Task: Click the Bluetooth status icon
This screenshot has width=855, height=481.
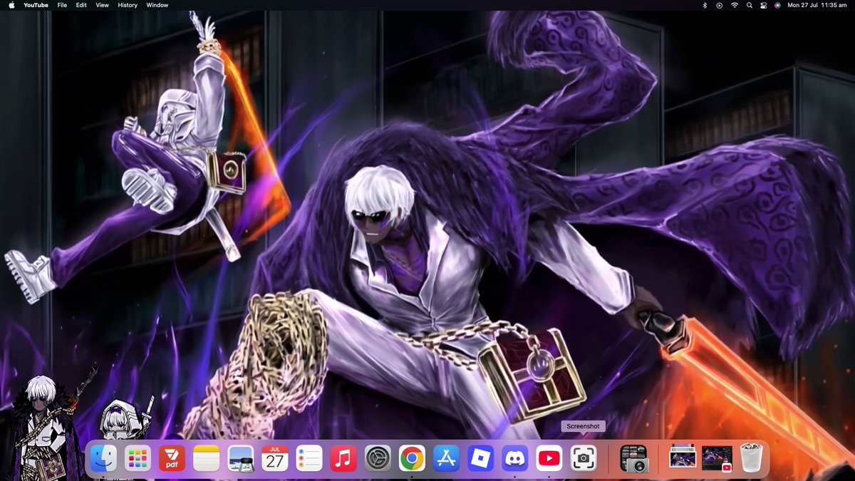Action: [x=705, y=5]
